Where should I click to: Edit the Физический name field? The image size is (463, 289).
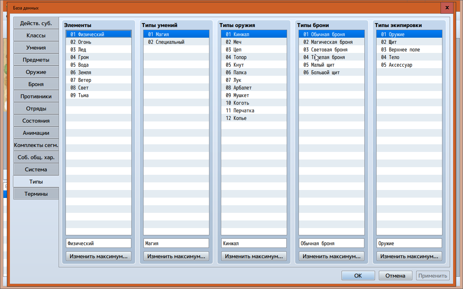tap(99, 243)
